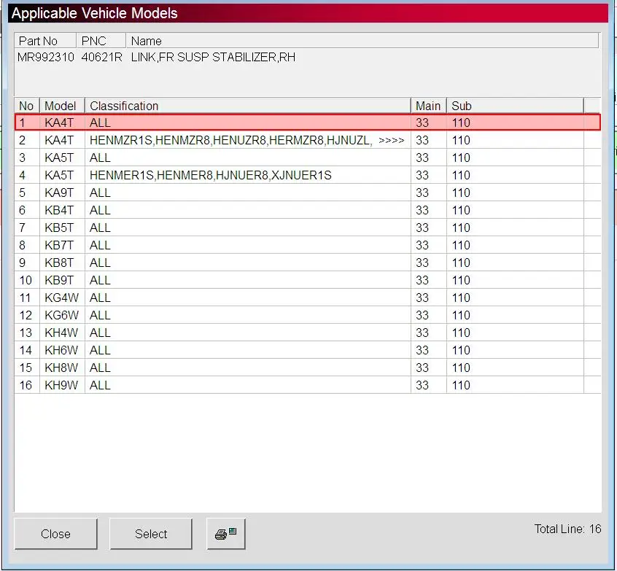
Task: Click the print icon button
Action: click(x=226, y=534)
